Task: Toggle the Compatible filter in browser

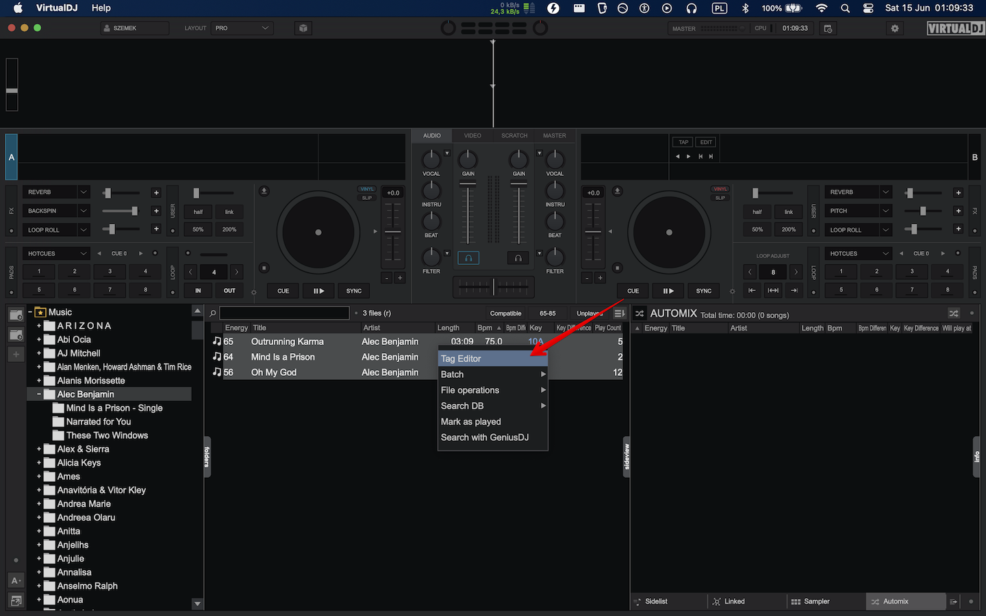Action: pos(505,313)
